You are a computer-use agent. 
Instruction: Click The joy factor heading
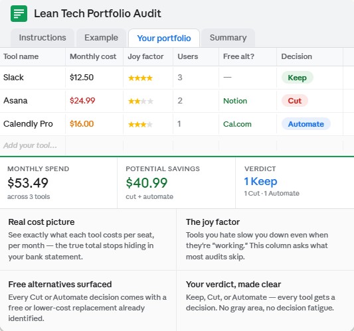click(x=213, y=222)
